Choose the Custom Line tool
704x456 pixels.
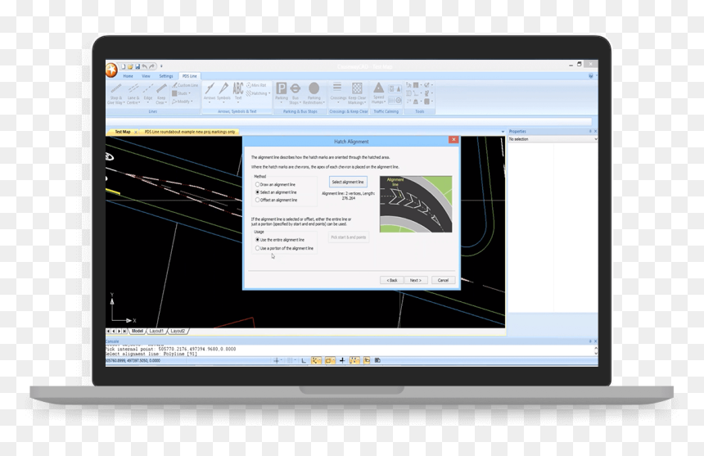pyautogui.click(x=185, y=85)
